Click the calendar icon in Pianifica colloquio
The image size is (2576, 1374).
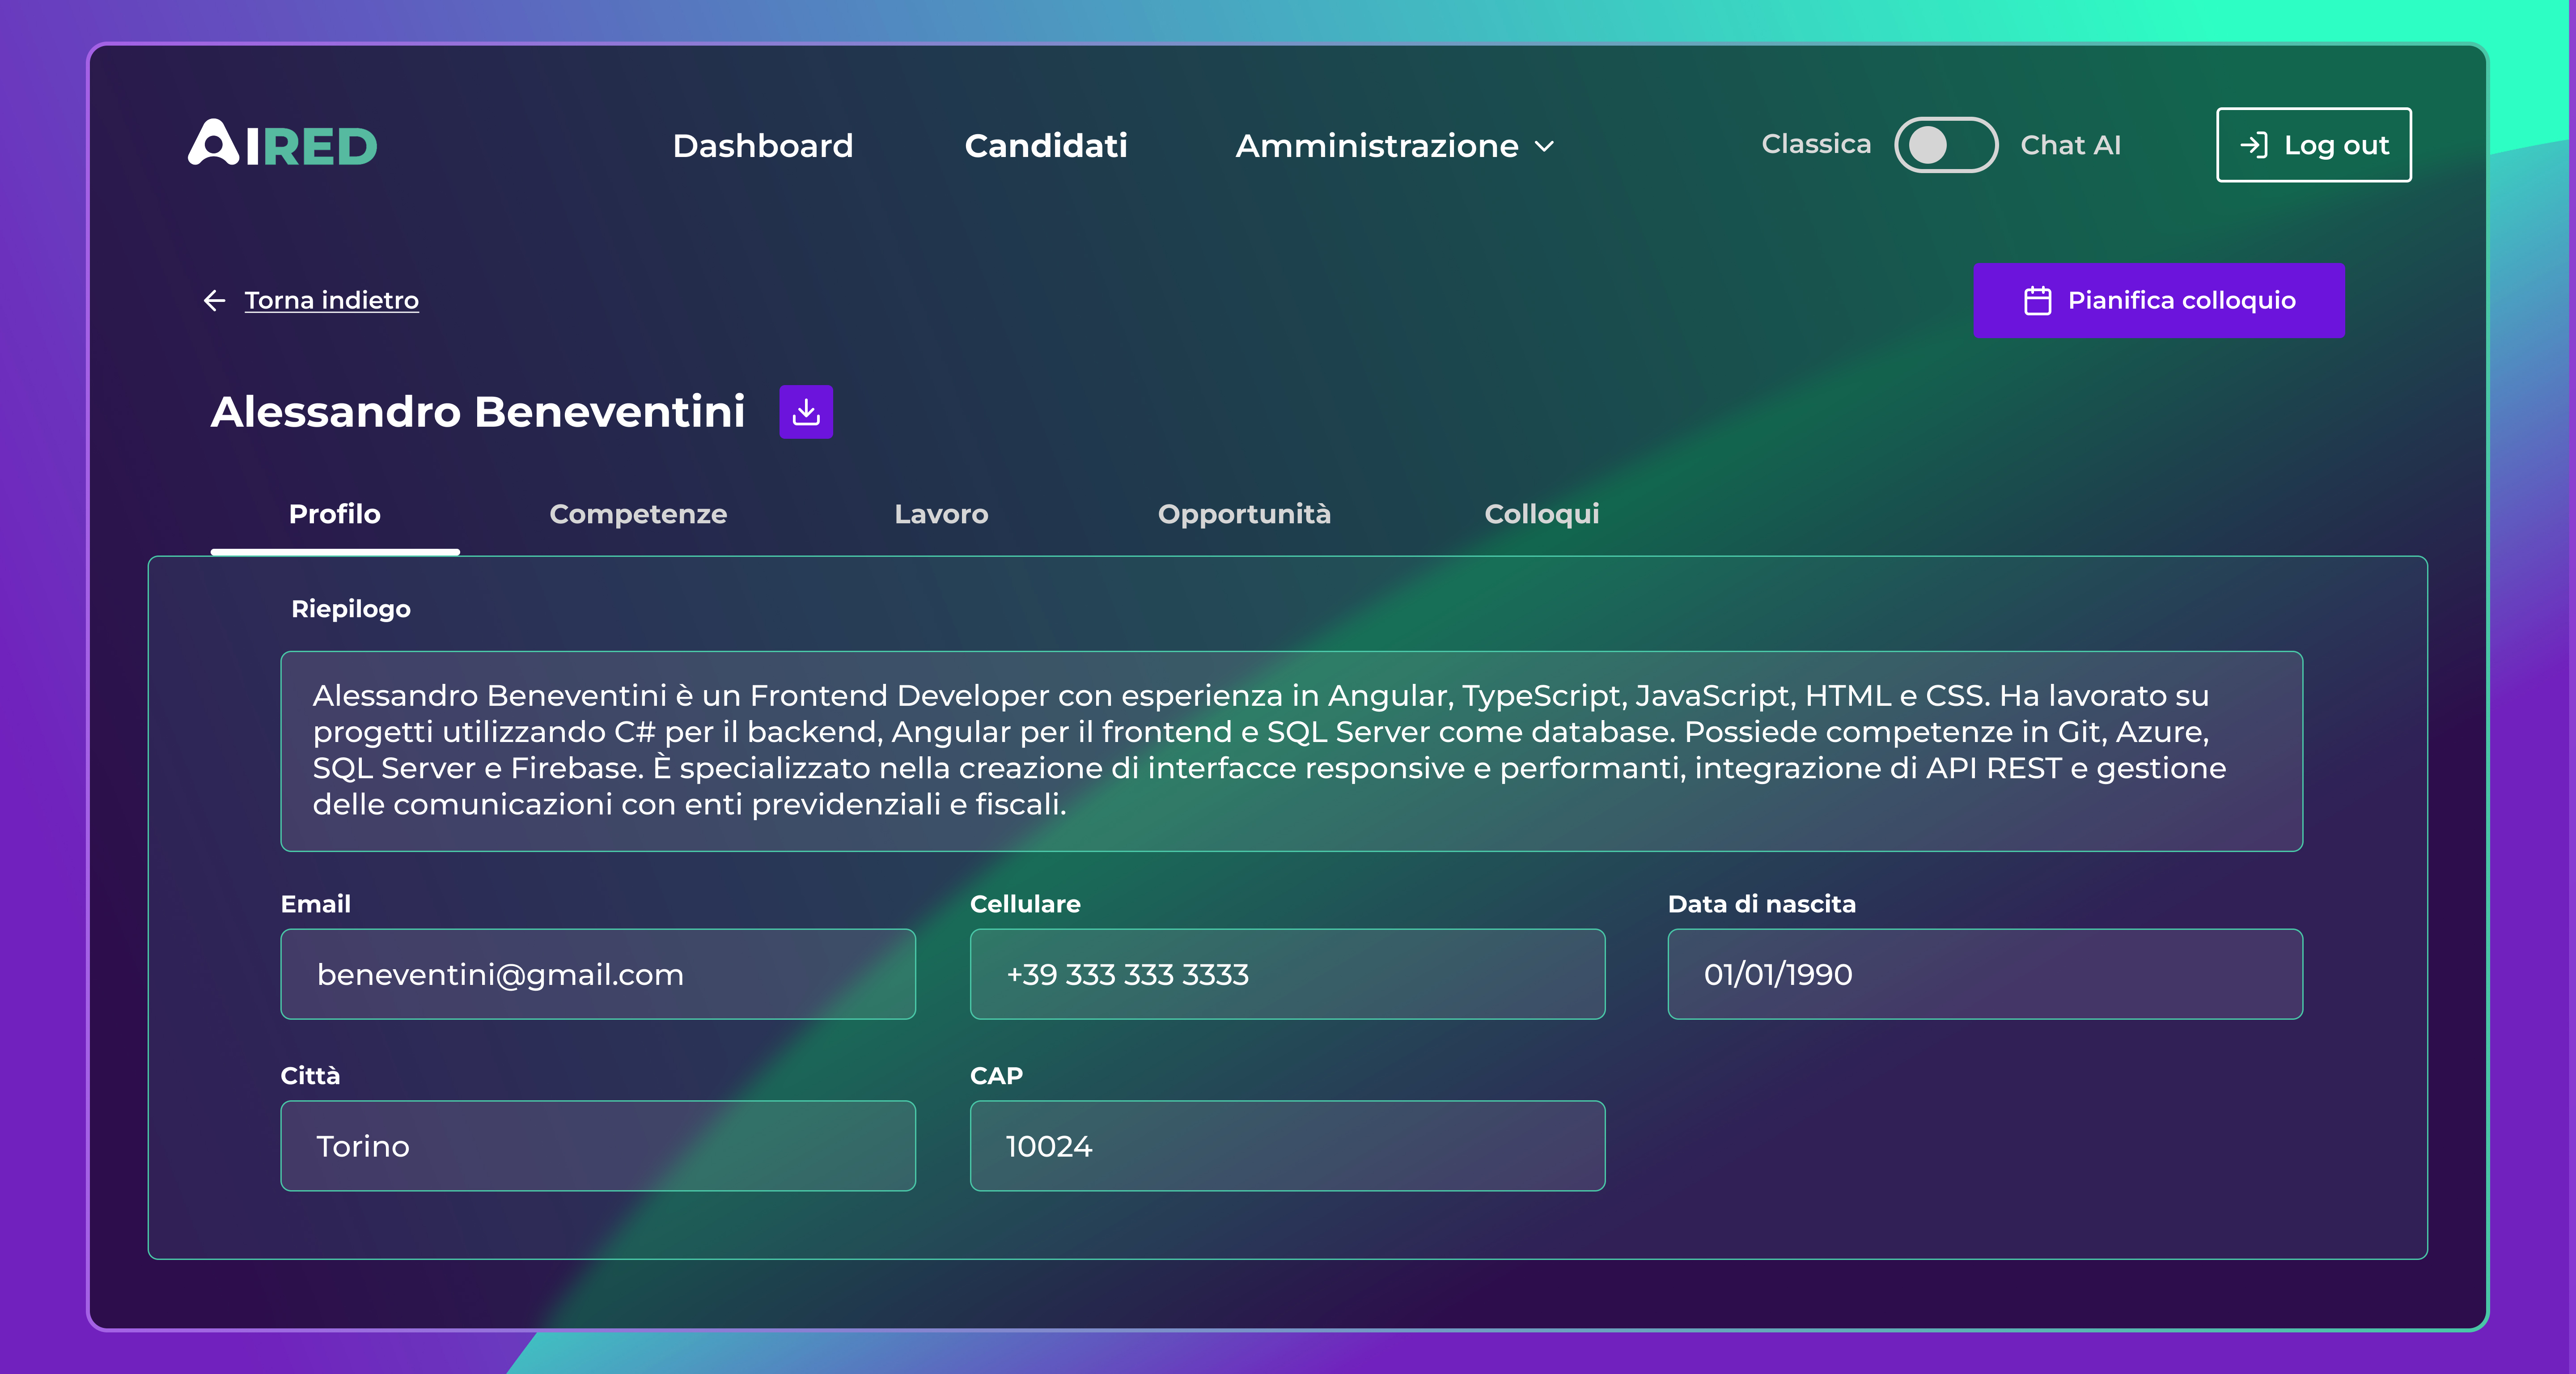[x=2037, y=300]
